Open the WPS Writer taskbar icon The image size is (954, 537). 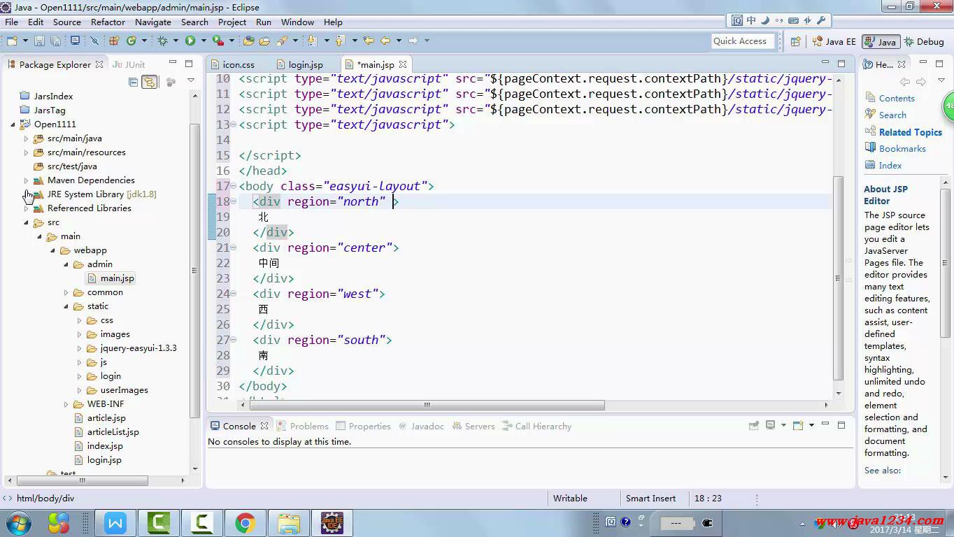pos(115,522)
